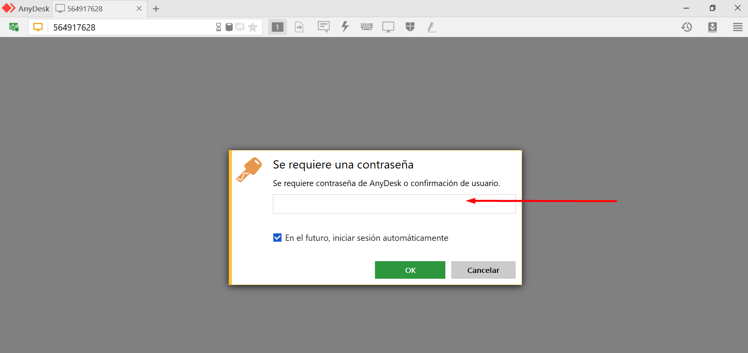748x353 pixels.
Task: Close the 564917628 session tab
Action: [x=139, y=9]
